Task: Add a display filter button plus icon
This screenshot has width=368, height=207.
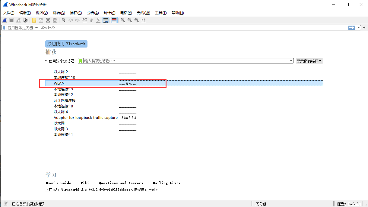Action: coord(364,28)
